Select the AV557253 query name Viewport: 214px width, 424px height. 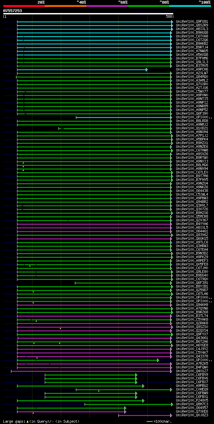coord(13,11)
